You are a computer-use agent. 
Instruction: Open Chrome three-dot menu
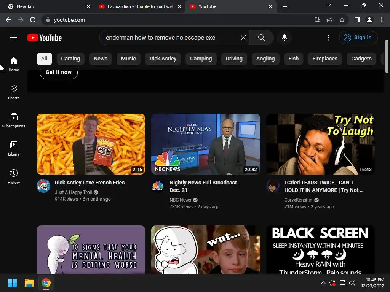(382, 20)
